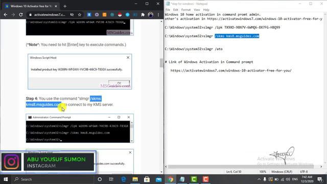Click Notepad scroll right arrow
This screenshot has height=184, width=327.
(321, 167)
